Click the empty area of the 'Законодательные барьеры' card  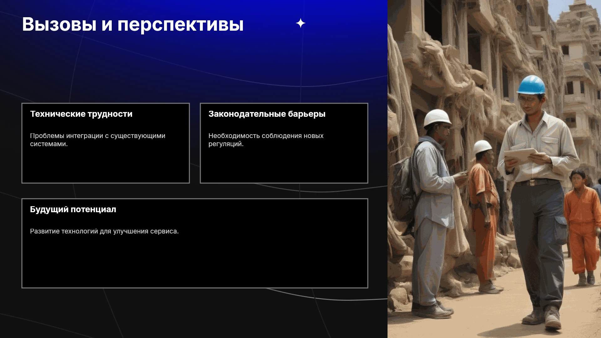(284, 166)
